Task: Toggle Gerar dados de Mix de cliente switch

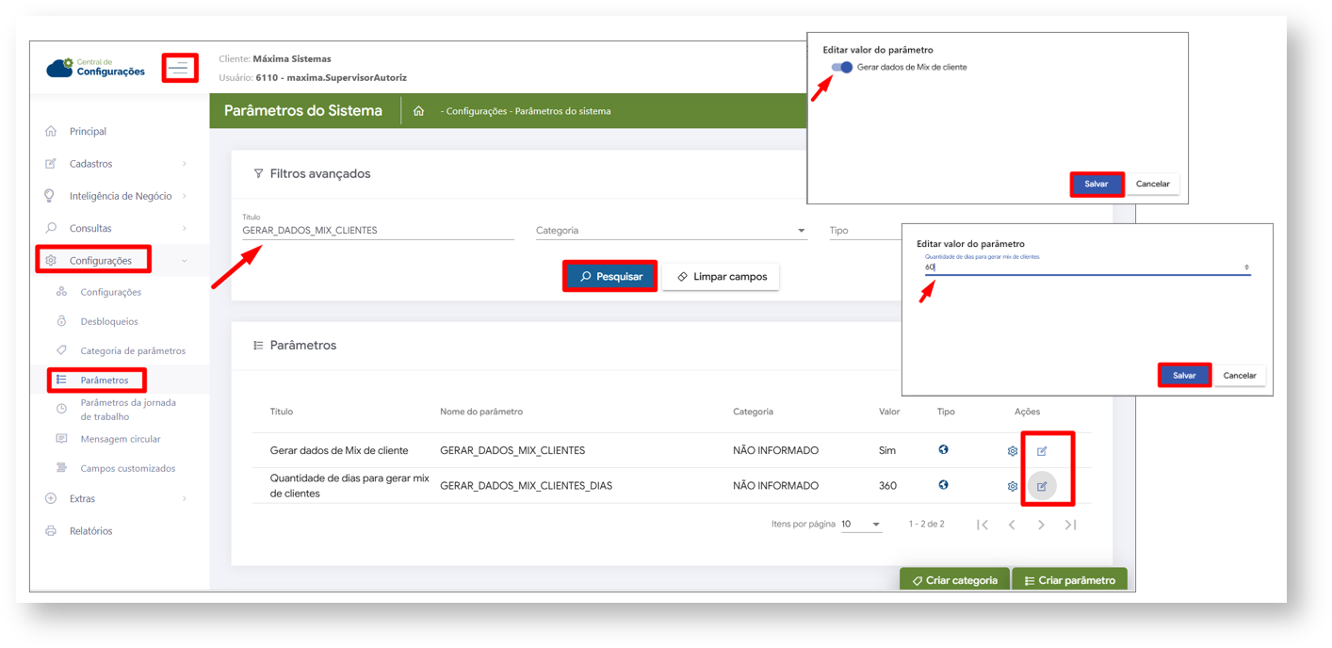Action: (x=842, y=67)
